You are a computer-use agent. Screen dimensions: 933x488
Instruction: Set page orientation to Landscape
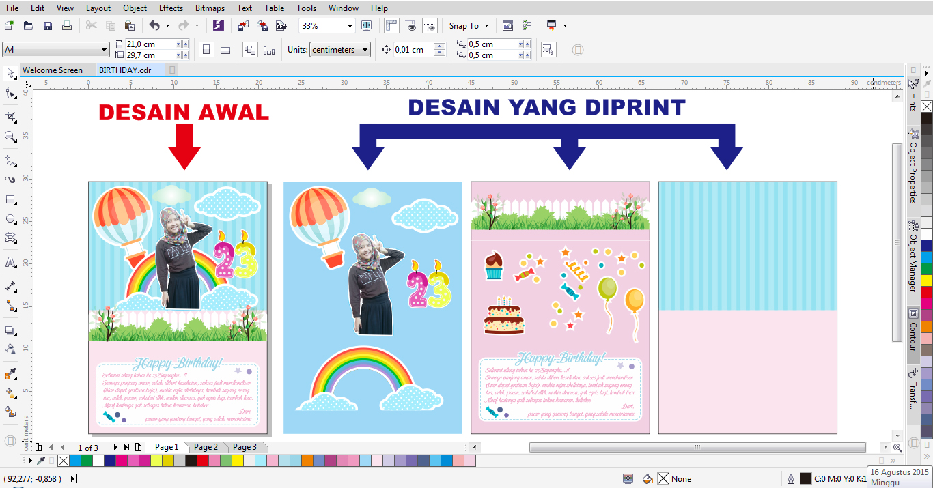coord(225,49)
